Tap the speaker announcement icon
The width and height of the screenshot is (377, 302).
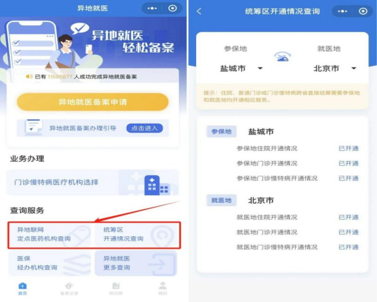click(29, 76)
